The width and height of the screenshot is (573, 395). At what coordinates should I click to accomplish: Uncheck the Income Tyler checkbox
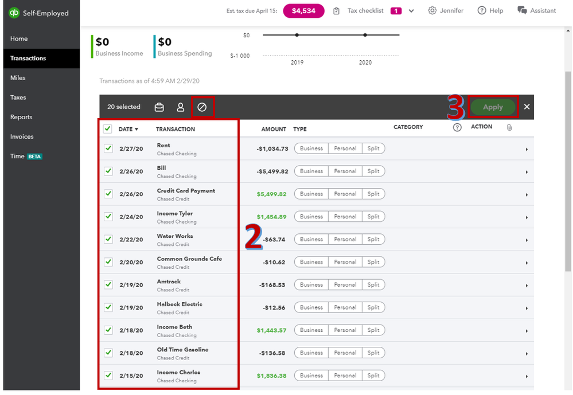[108, 216]
